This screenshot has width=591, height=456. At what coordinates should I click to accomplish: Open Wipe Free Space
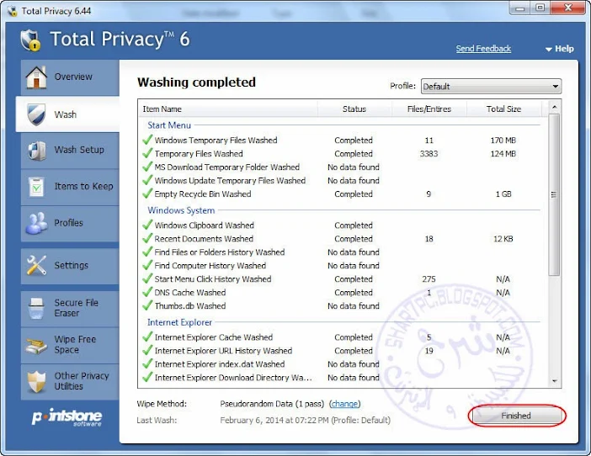click(x=70, y=345)
